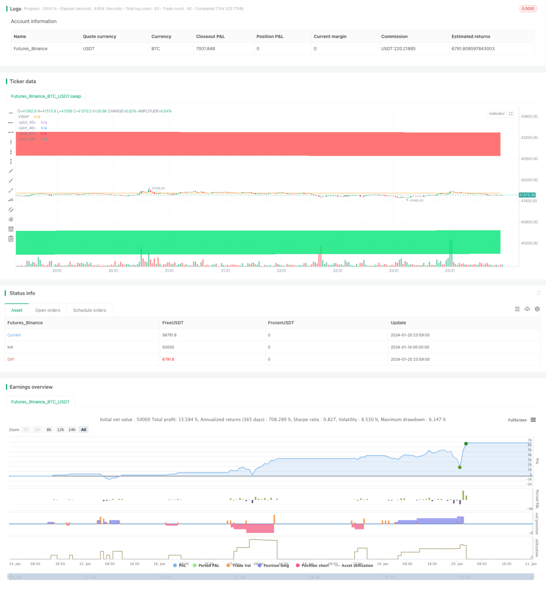546x589 pixels.
Task: Toggle the Position long legend series
Action: [273, 565]
